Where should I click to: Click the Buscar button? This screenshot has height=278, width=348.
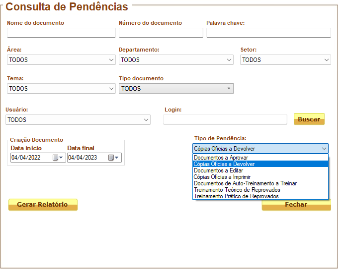309,119
